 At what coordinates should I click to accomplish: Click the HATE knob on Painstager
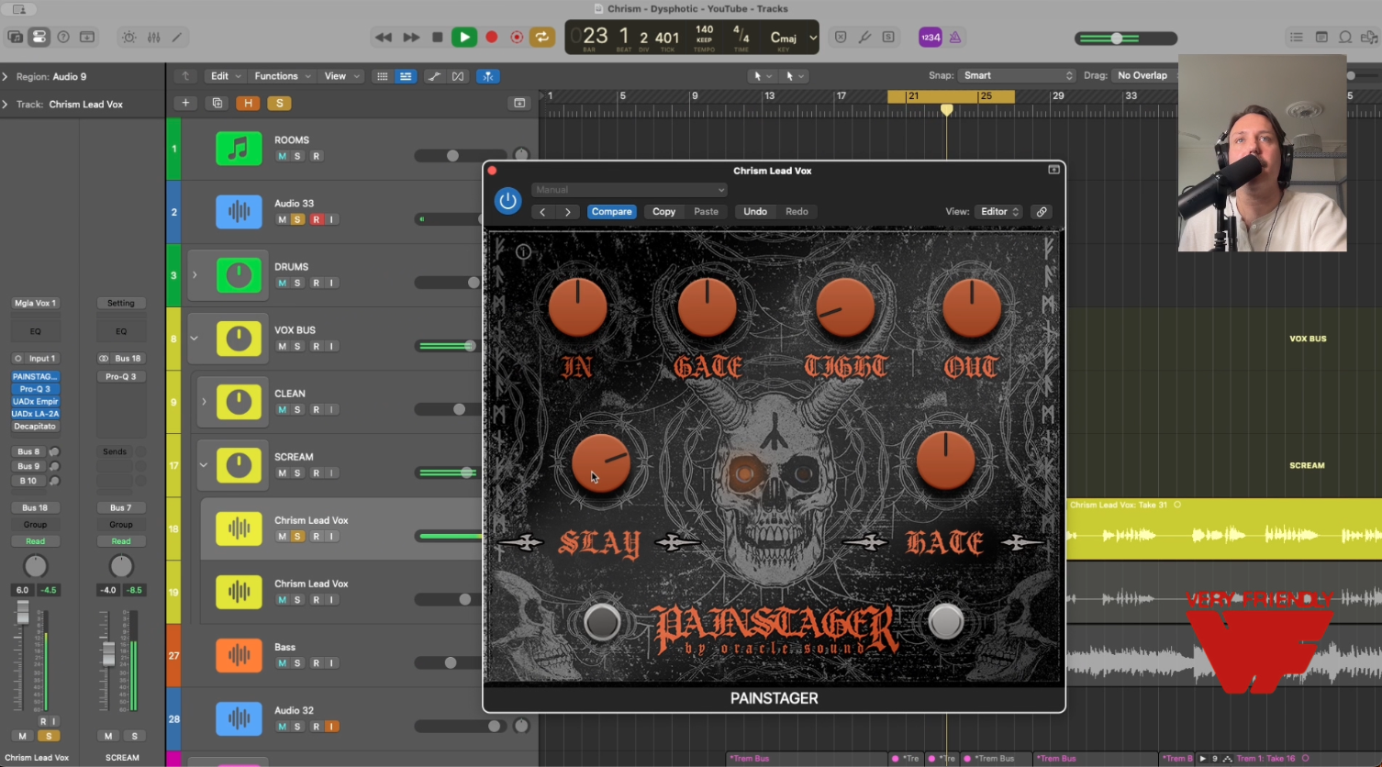coord(945,460)
